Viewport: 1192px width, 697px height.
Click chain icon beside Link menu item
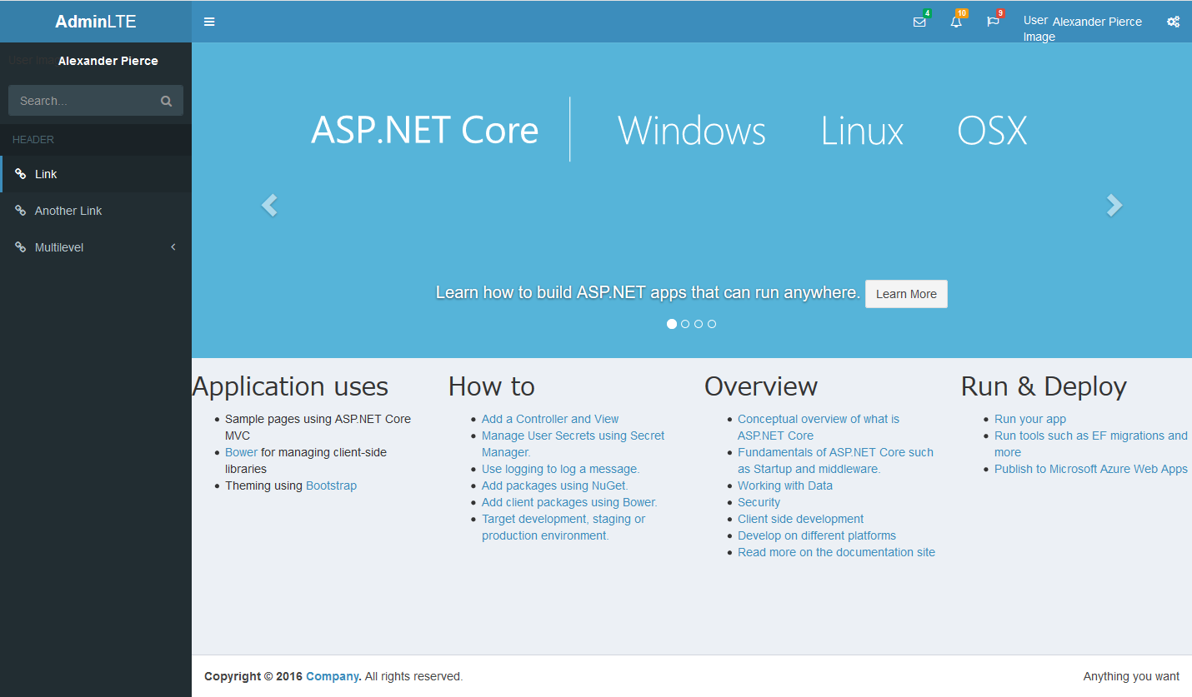[21, 174]
